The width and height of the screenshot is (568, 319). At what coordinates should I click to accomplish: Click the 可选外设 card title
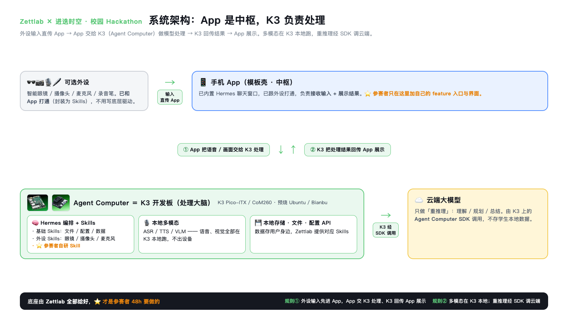77,82
